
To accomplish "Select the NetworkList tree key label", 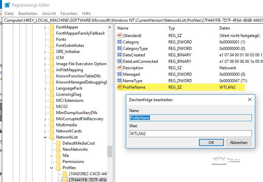I will (x=67, y=137).
